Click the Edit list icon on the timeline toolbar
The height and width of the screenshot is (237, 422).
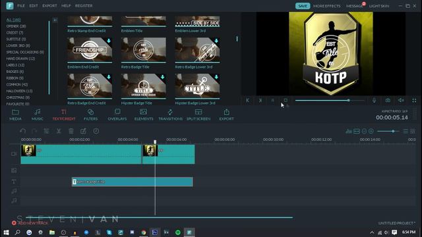tap(47, 131)
